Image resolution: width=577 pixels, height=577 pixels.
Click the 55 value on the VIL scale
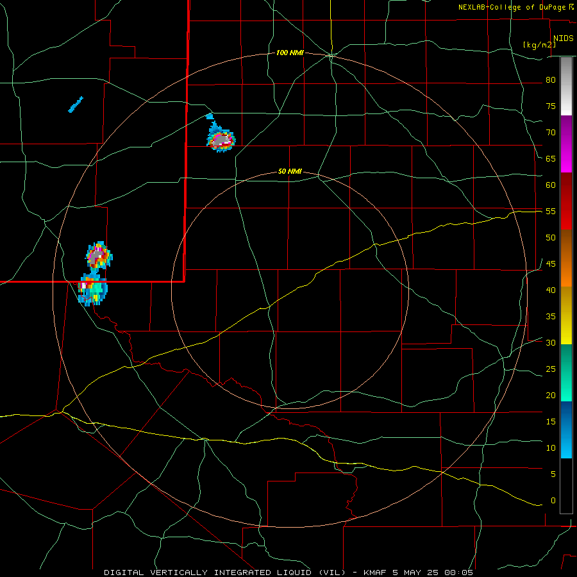(x=551, y=211)
